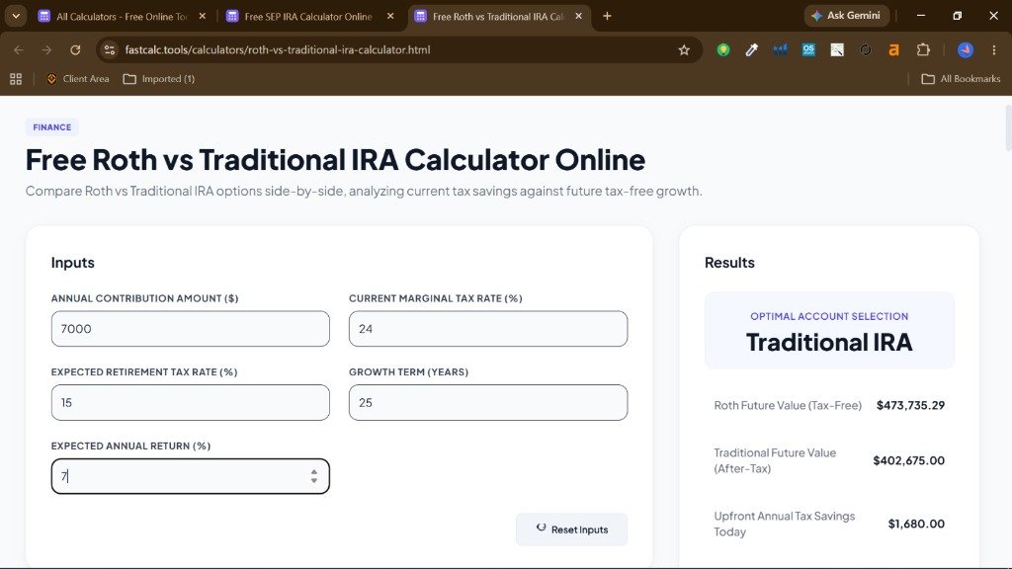
Task: Go forward to the next page
Action: [x=46, y=49]
